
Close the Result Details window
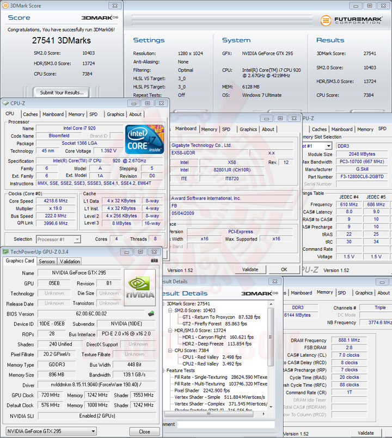(275, 281)
